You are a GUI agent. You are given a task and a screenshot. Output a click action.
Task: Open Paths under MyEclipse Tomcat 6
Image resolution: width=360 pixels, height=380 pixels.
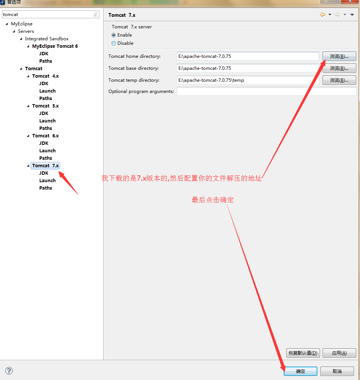(x=46, y=61)
